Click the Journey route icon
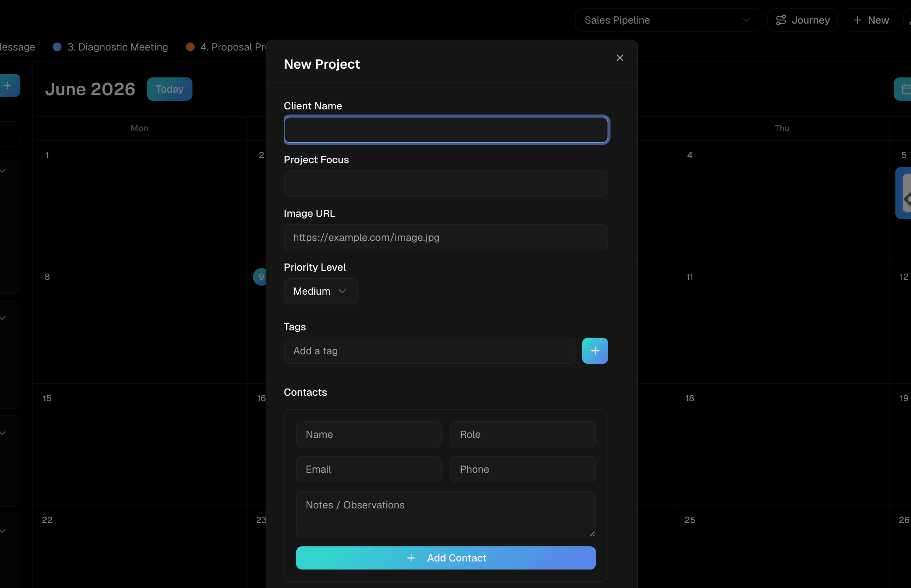911x588 pixels. (781, 20)
